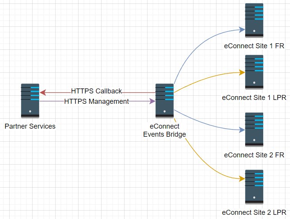This screenshot has width=290, height=219.
Task: Click the "HTTPS Management" connector label
Action: coord(97,101)
